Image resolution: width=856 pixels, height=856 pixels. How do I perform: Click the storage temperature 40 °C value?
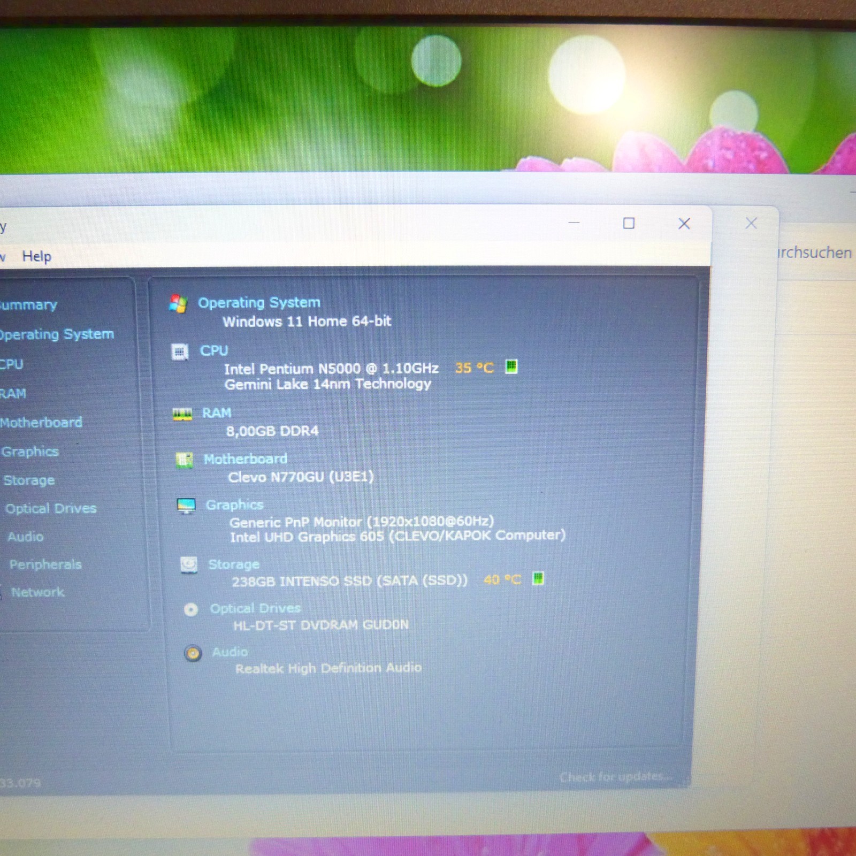(502, 579)
